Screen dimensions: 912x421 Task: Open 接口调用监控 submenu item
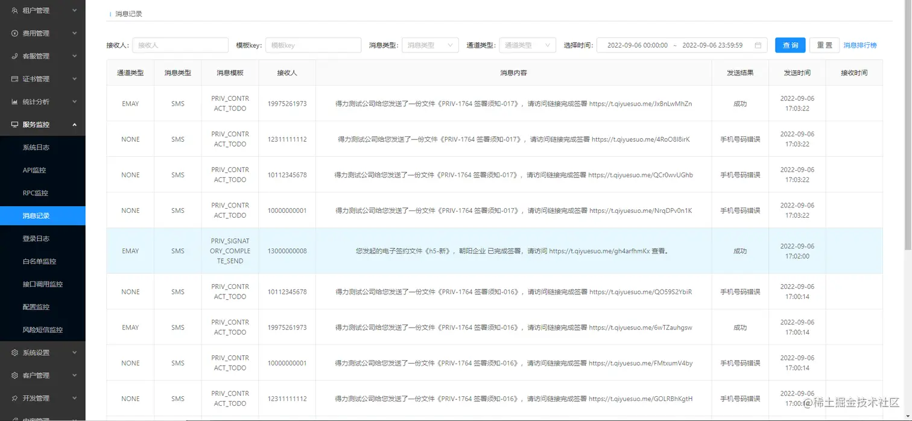43,285
